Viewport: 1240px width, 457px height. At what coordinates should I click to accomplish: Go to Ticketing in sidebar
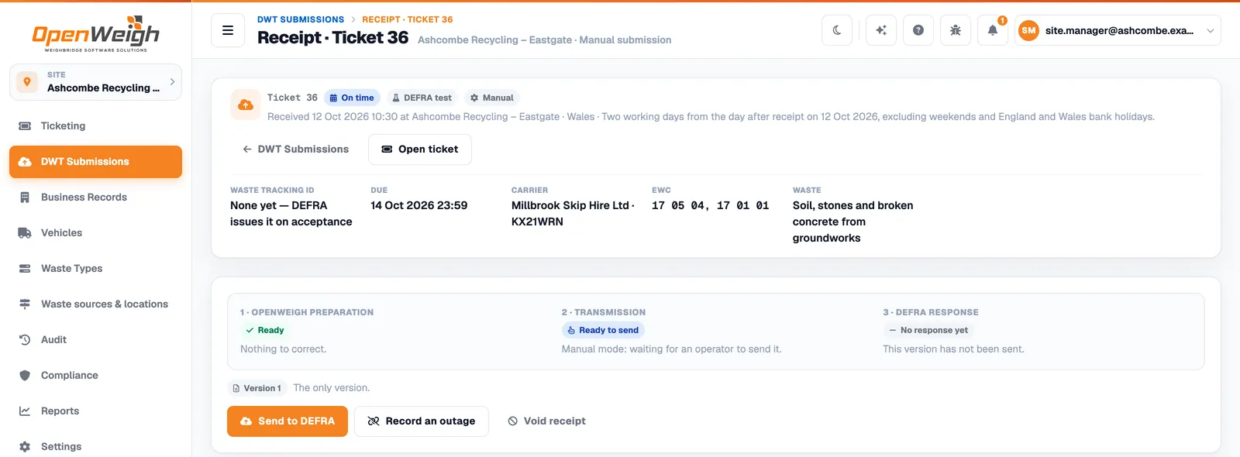click(95, 126)
